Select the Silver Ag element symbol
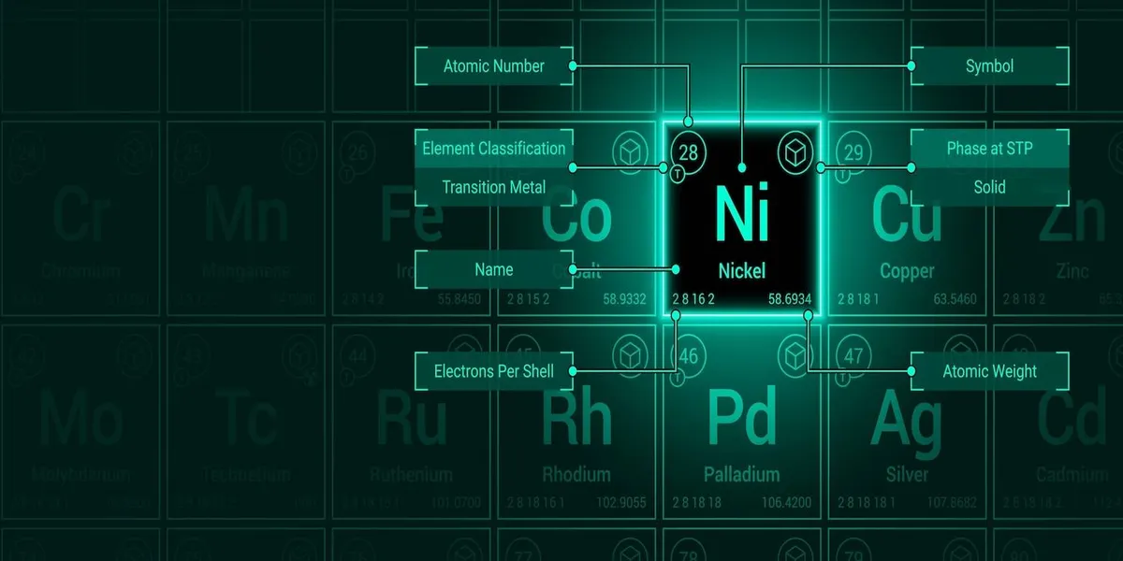 point(906,419)
